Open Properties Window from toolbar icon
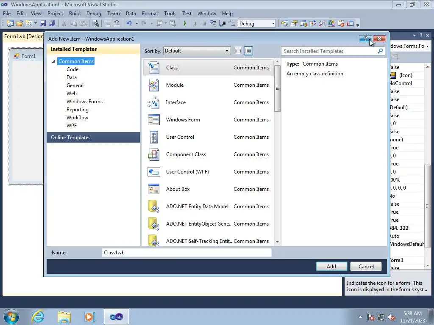The height and width of the screenshot is (325, 434). pos(294,24)
